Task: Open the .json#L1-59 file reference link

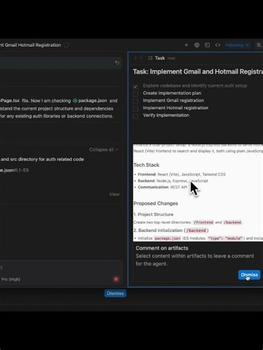Action: (x=14, y=170)
